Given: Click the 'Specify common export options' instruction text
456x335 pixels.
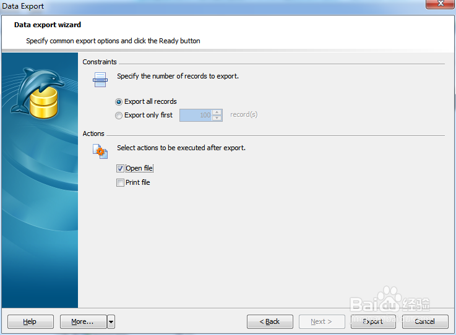Looking at the screenshot, I should tap(113, 41).
